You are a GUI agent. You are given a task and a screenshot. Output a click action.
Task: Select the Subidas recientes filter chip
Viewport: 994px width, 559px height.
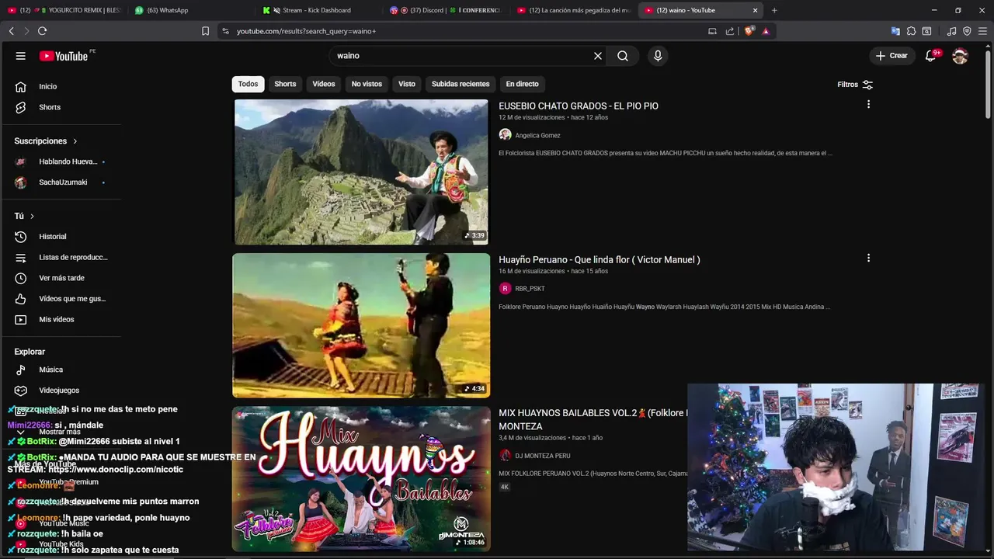pos(461,84)
